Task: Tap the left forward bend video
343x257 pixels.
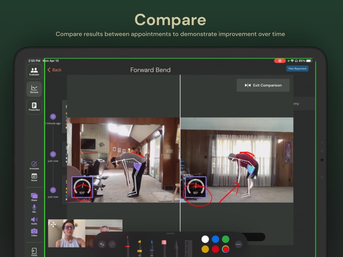Action: click(x=123, y=160)
